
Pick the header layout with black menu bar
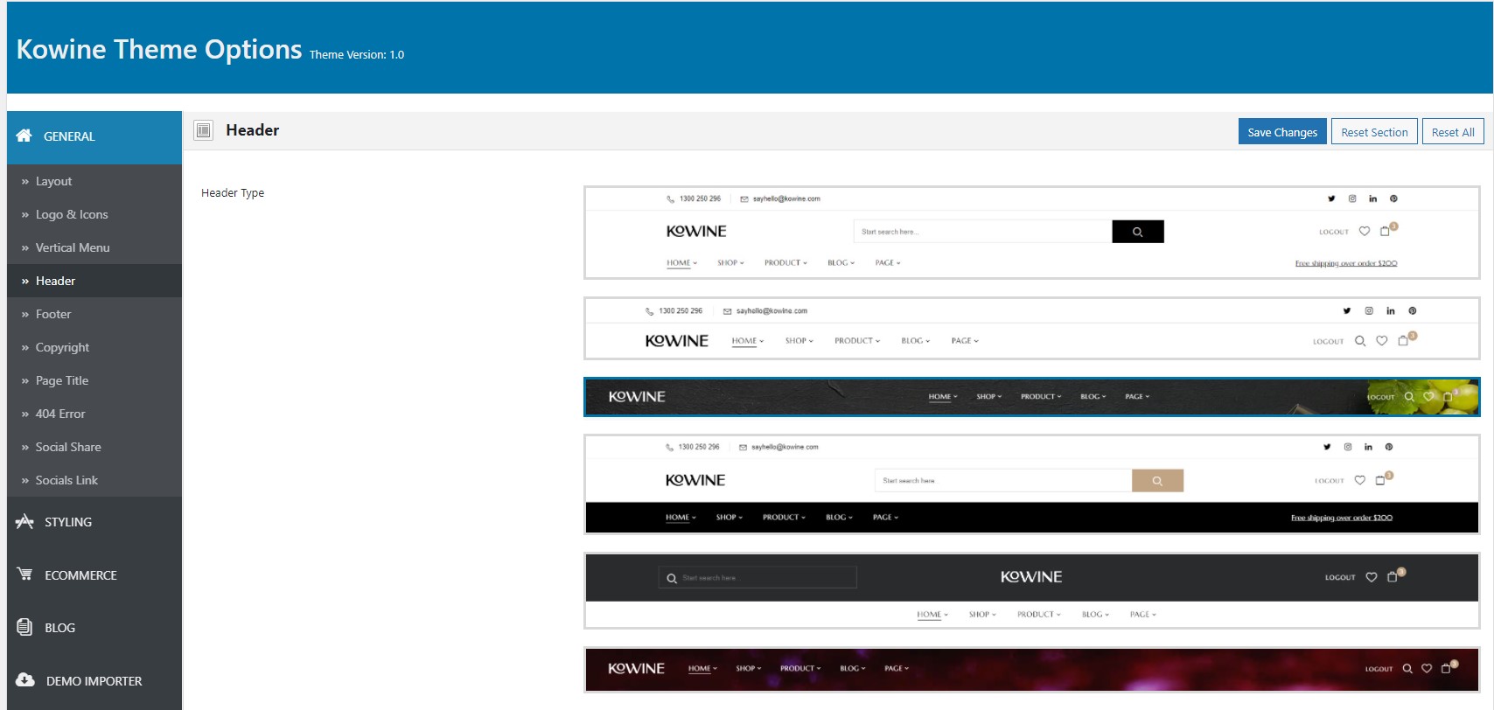[x=1032, y=484]
